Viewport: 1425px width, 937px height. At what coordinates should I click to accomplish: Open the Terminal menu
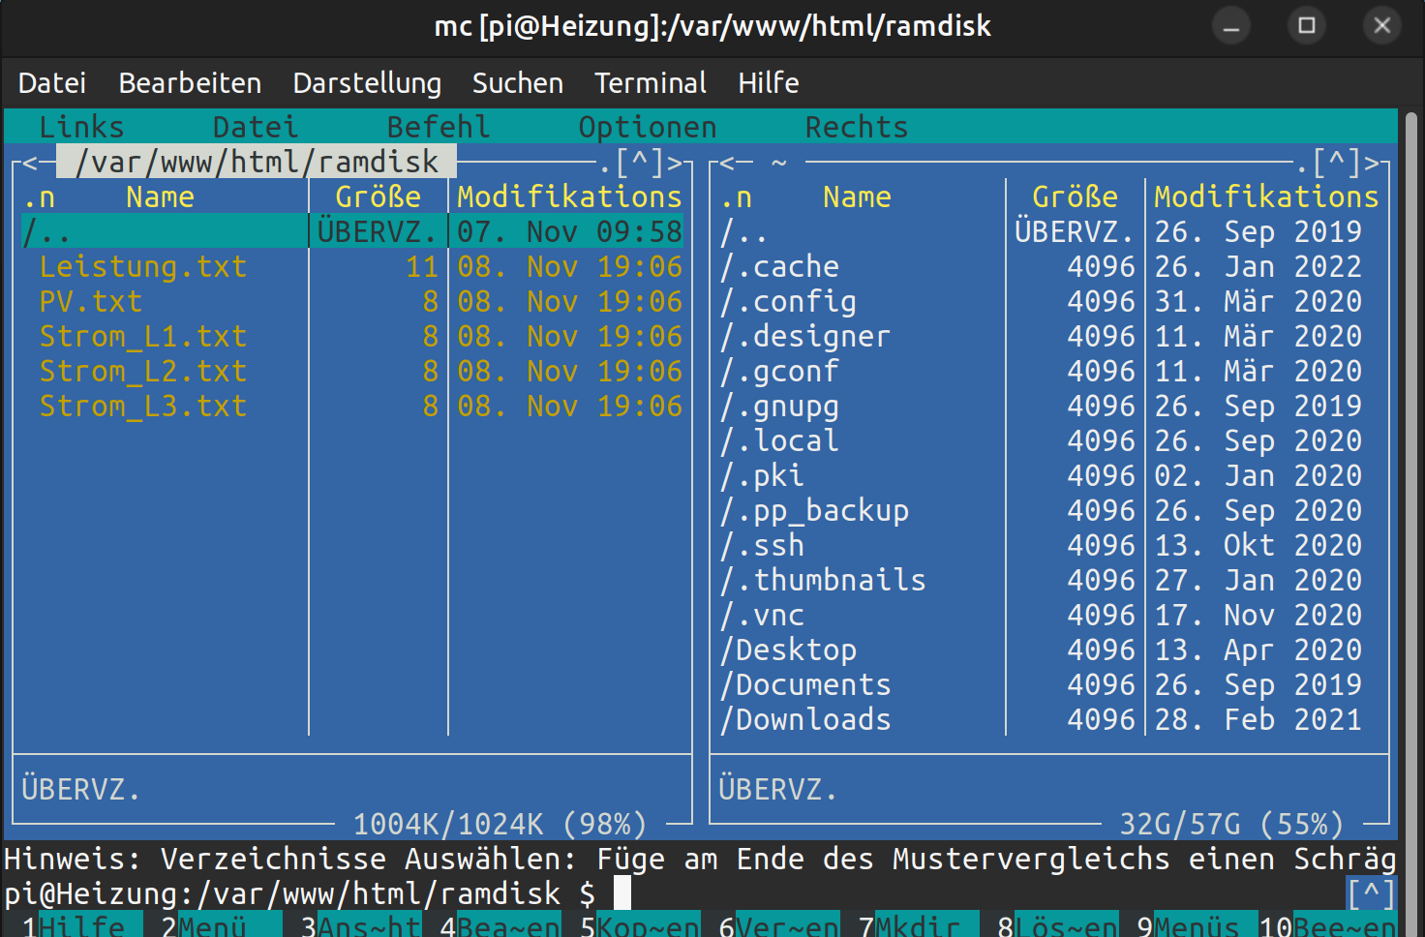(x=651, y=83)
